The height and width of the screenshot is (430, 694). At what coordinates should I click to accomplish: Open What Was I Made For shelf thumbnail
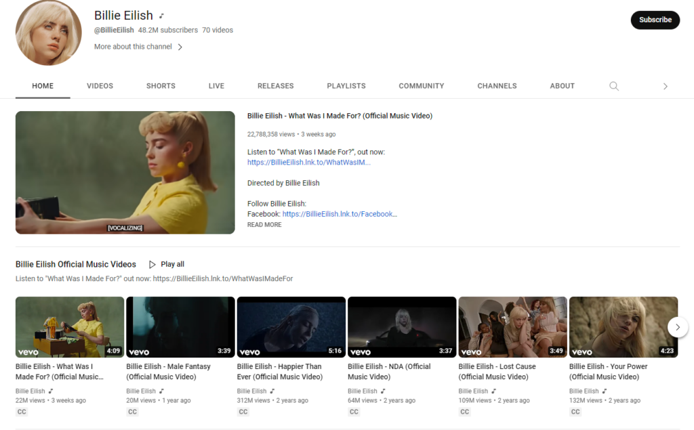coord(70,327)
